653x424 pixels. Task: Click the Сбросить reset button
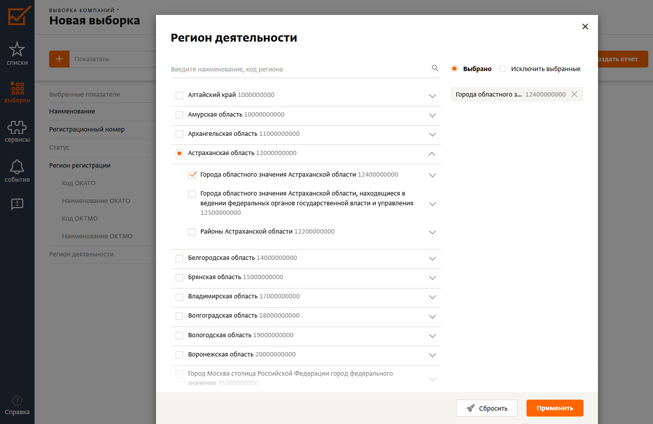coord(487,408)
